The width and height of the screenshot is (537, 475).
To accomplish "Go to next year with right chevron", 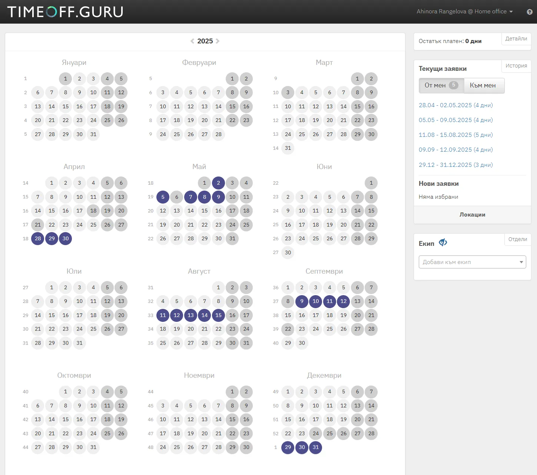I will pos(218,41).
